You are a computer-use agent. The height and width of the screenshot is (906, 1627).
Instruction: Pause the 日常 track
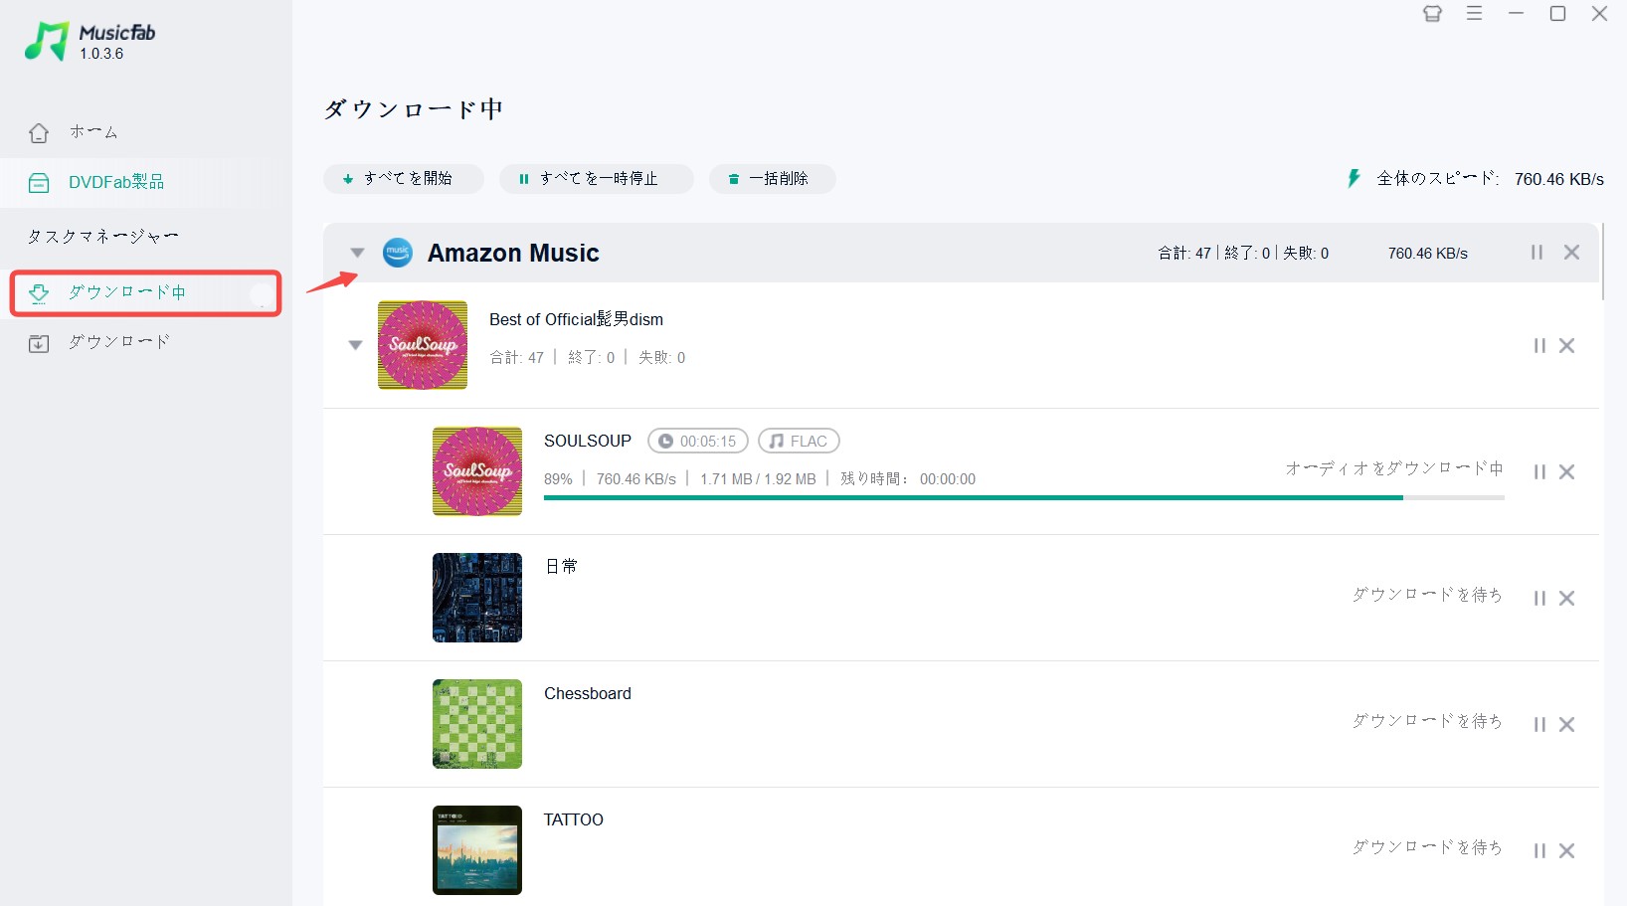(x=1539, y=599)
